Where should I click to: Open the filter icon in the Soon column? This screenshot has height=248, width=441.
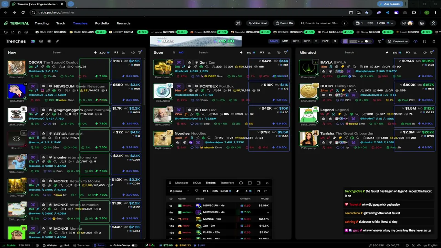[x=286, y=53]
